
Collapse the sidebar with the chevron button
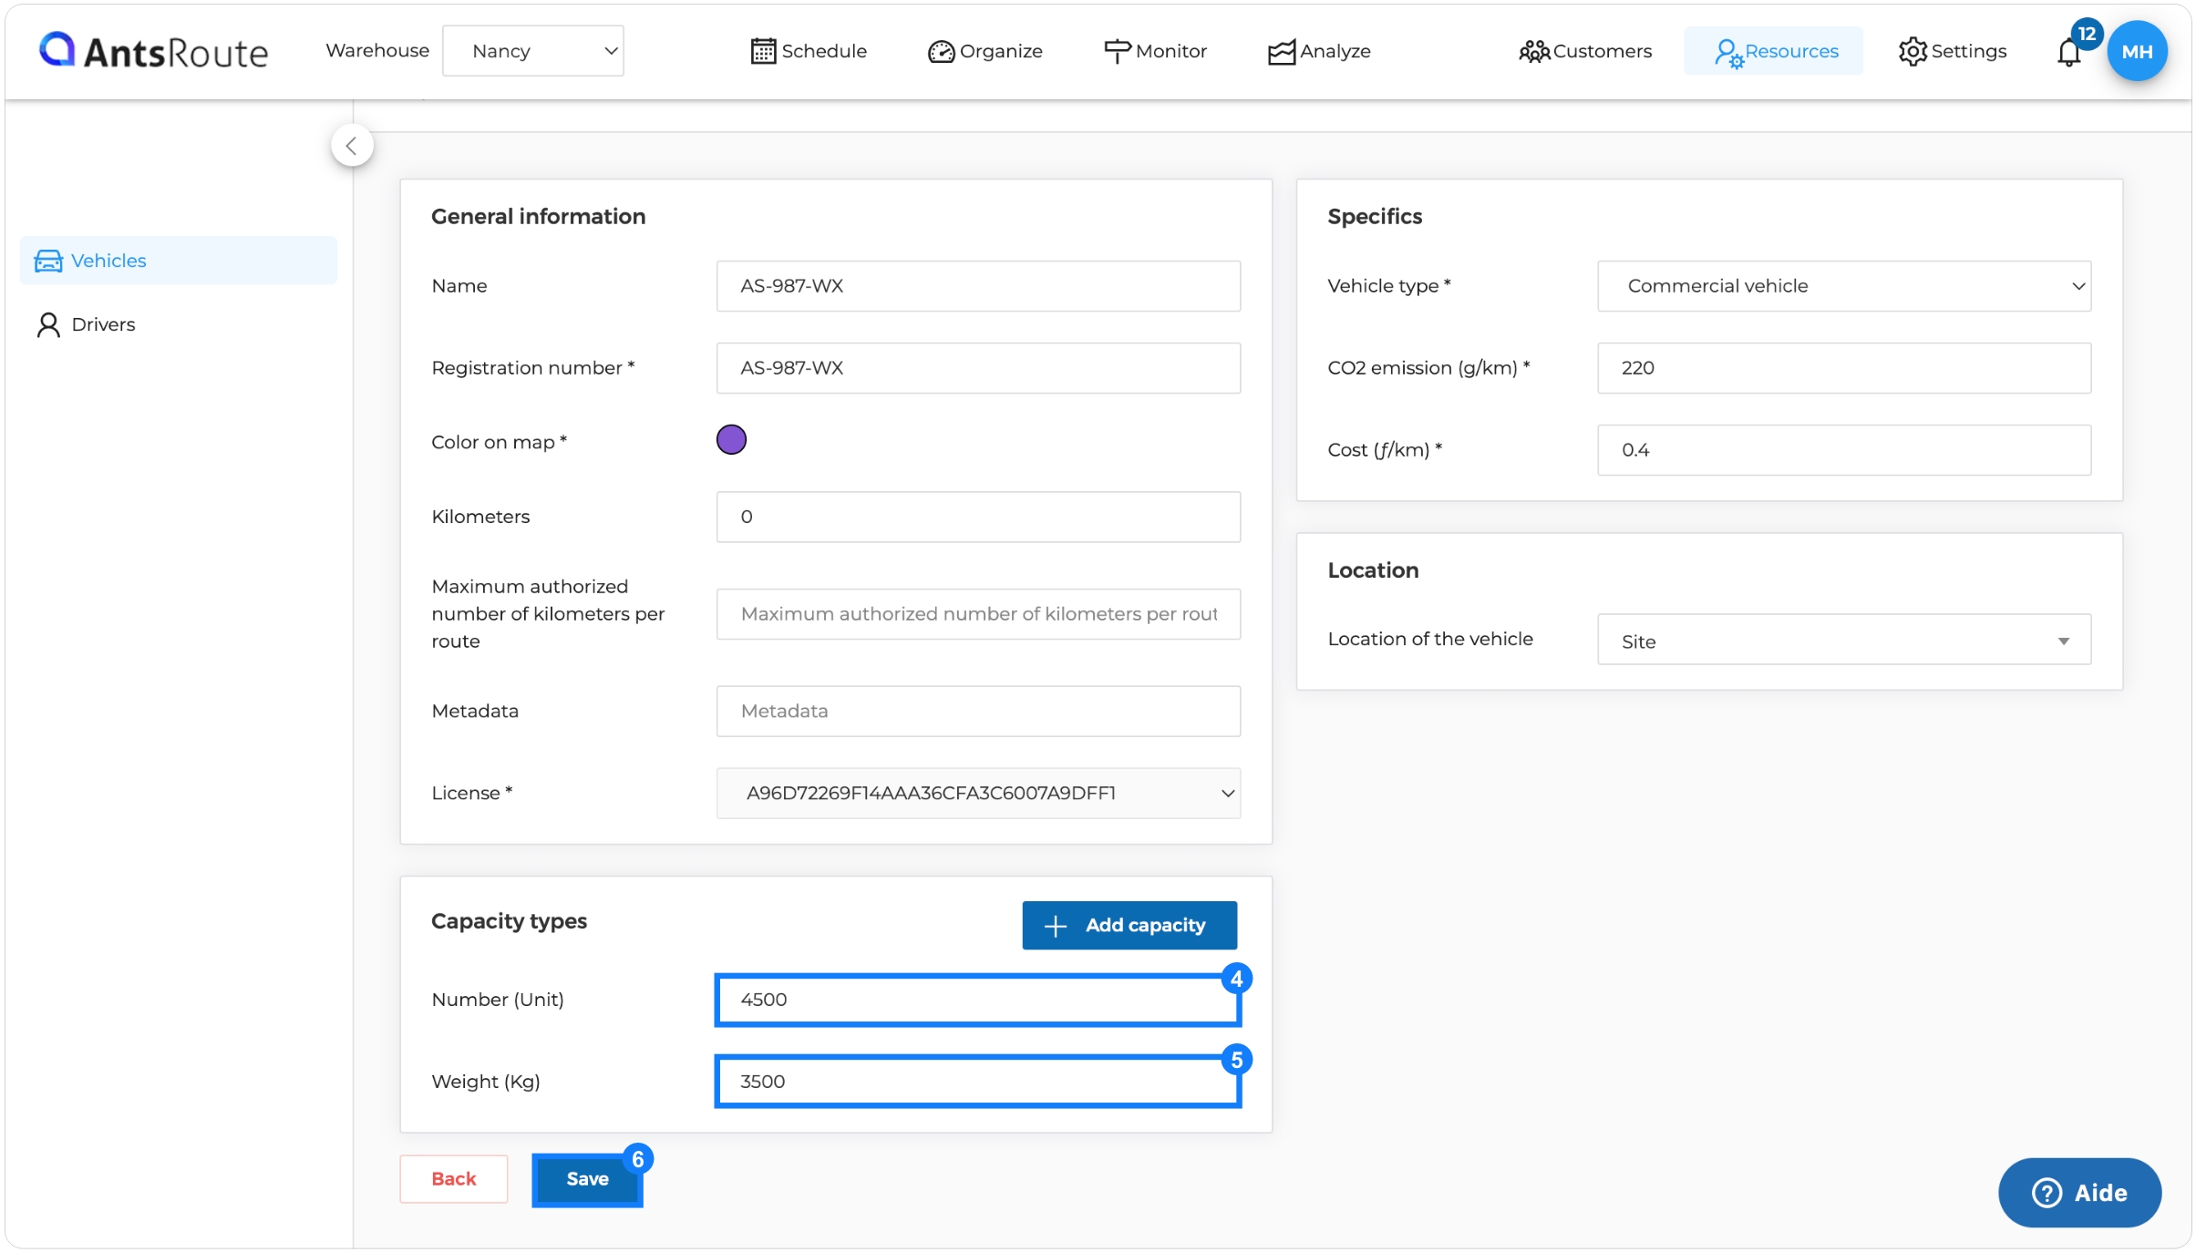351,146
